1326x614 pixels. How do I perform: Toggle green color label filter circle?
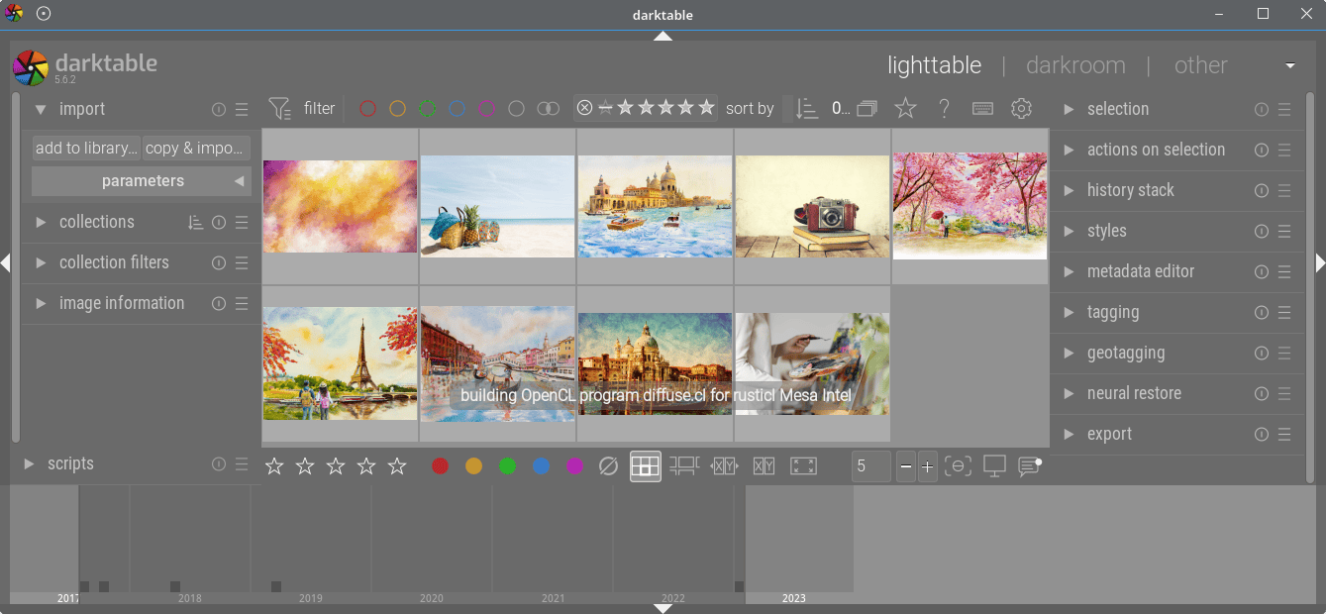[427, 109]
